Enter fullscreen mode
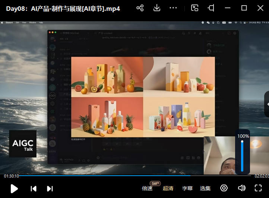The height and width of the screenshot is (198, 269). 258,188
